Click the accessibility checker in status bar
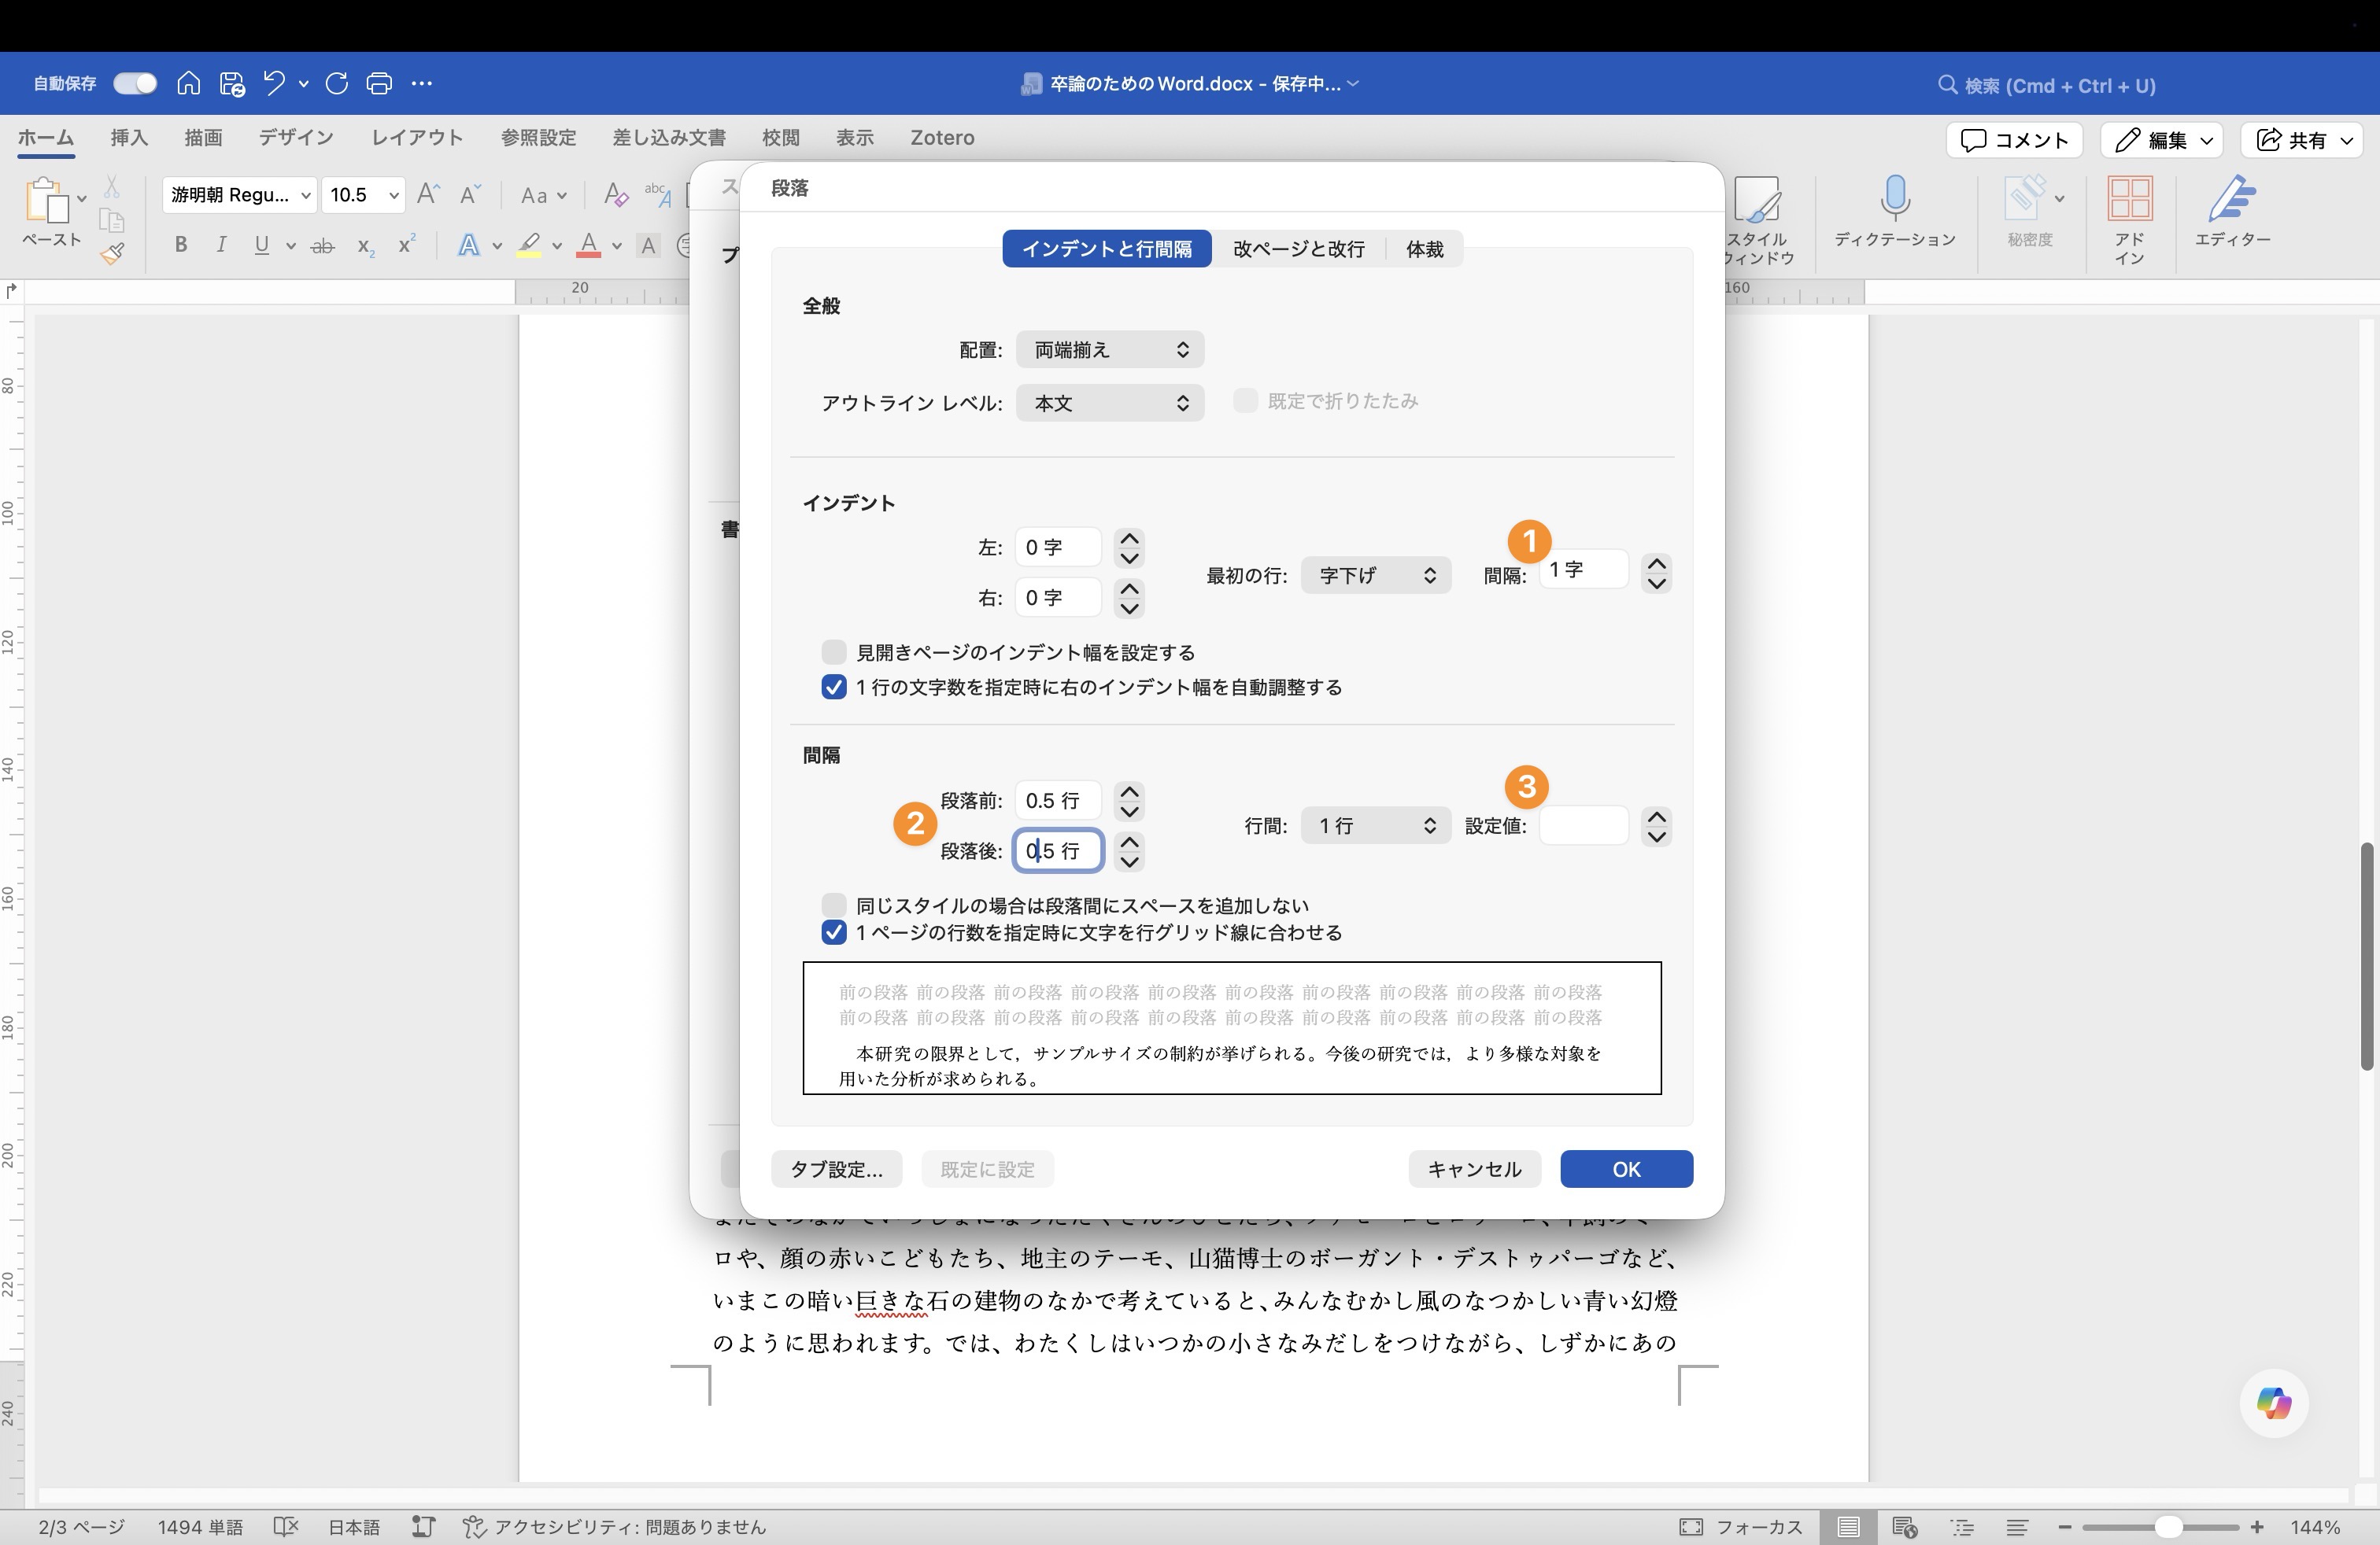This screenshot has height=1545, width=2380. (x=614, y=1527)
